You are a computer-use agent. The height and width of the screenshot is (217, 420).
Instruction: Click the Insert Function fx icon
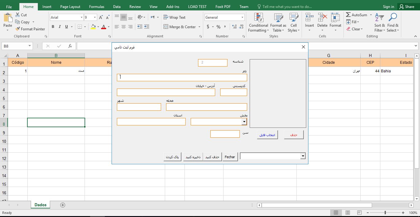point(70,46)
